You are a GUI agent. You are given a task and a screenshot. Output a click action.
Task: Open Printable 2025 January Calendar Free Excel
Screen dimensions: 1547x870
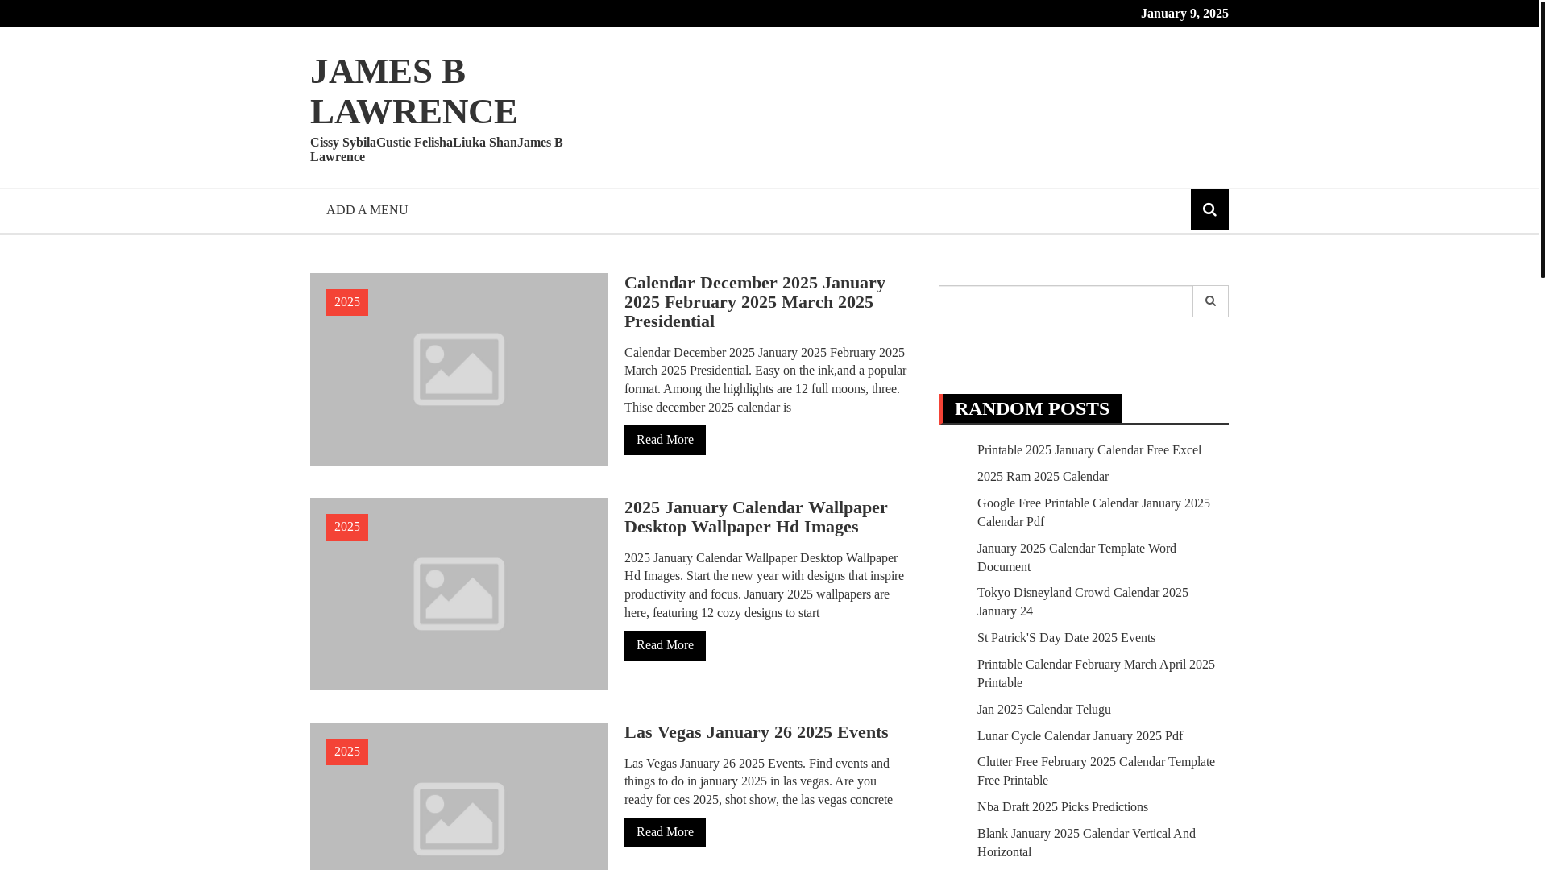1089,450
